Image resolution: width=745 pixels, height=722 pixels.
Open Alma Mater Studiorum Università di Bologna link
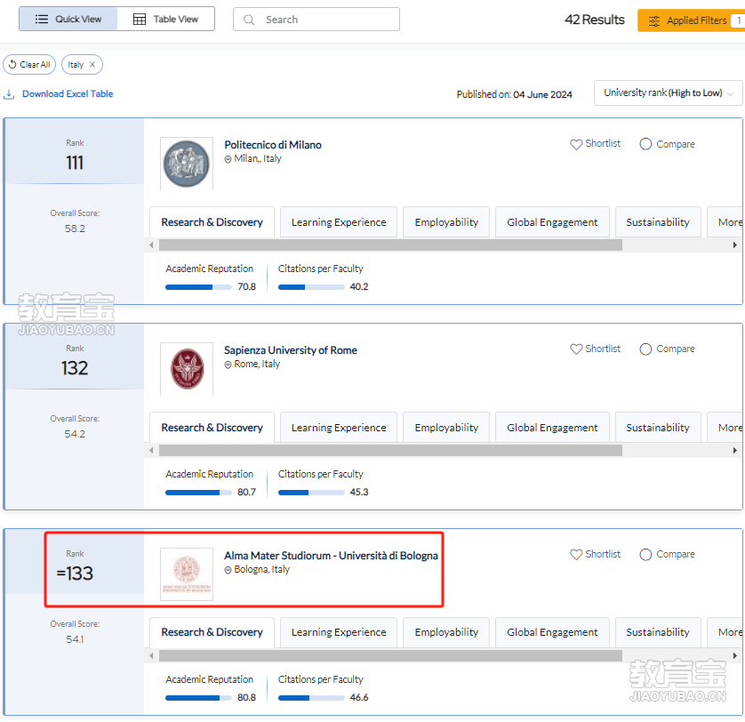(332, 556)
